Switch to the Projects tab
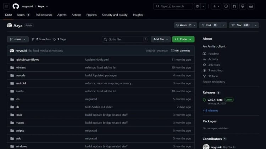266x149 pixels. [92, 15]
